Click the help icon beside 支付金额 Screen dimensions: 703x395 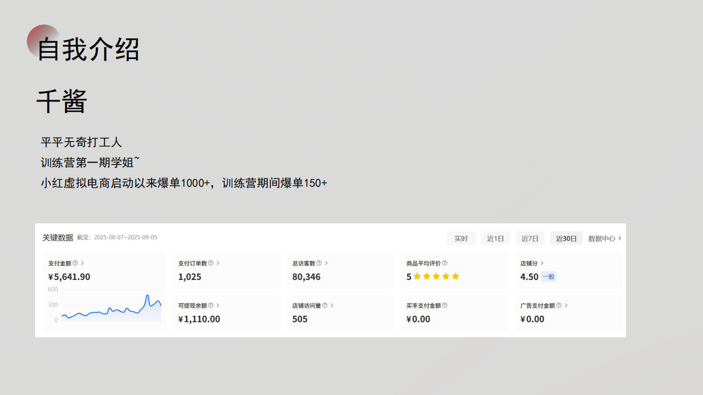tap(75, 263)
